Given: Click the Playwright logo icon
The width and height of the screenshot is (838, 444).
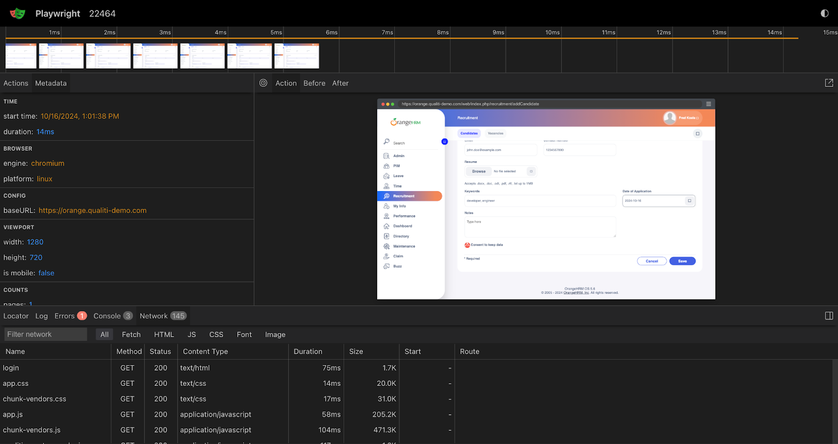Looking at the screenshot, I should tap(17, 13).
